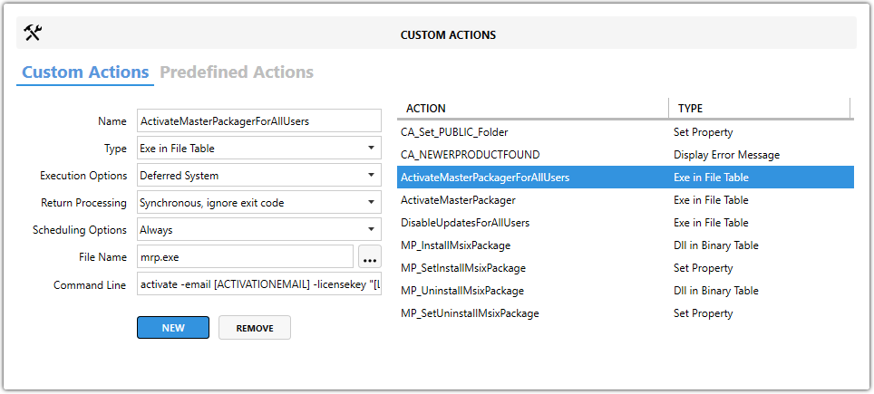This screenshot has height=394, width=874.
Task: Select ActivateMasterPackagerForAllUsers in the action list
Action: [x=626, y=178]
